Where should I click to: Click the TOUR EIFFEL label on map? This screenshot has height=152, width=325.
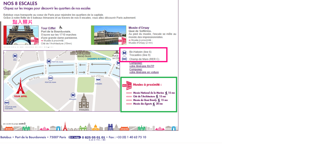21,97
